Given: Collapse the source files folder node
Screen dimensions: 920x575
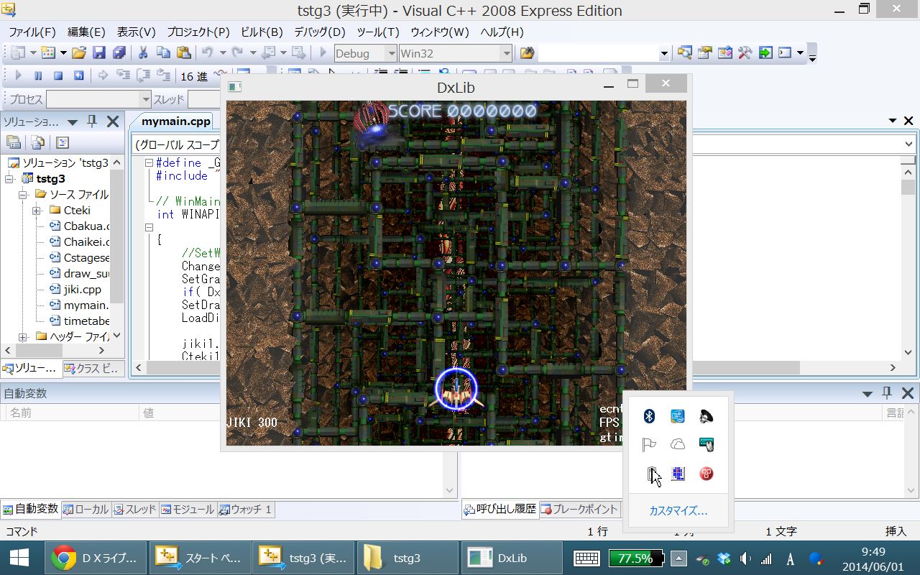Looking at the screenshot, I should point(23,195).
